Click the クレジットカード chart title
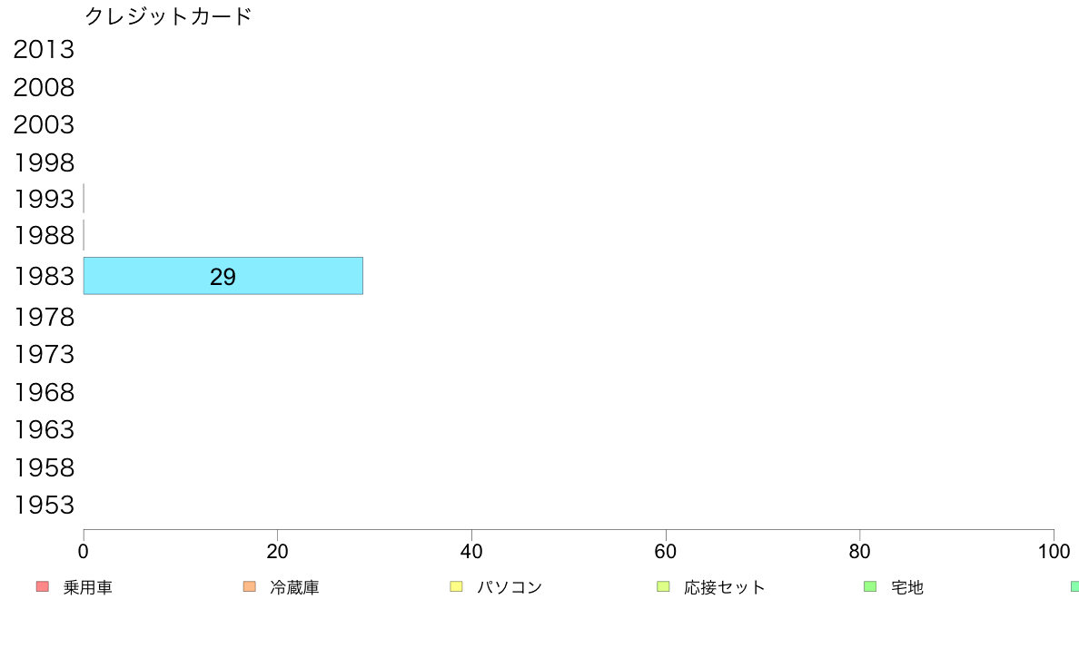 pyautogui.click(x=169, y=15)
